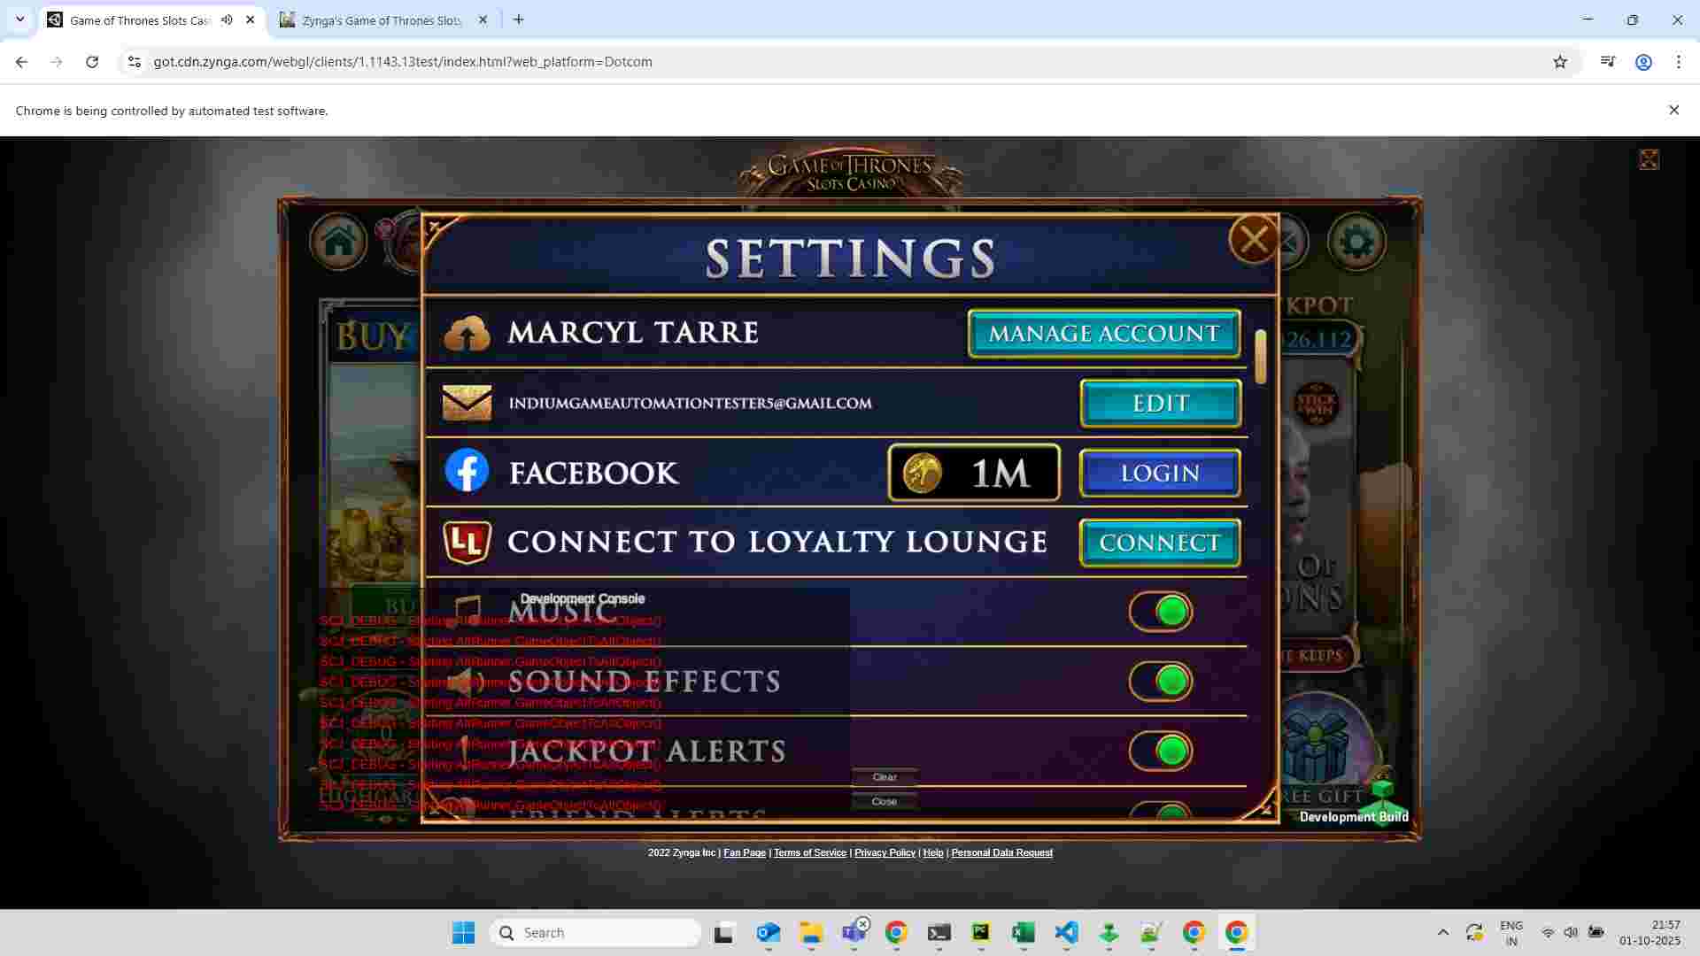Disable the Sound Effects toggle

1161,681
